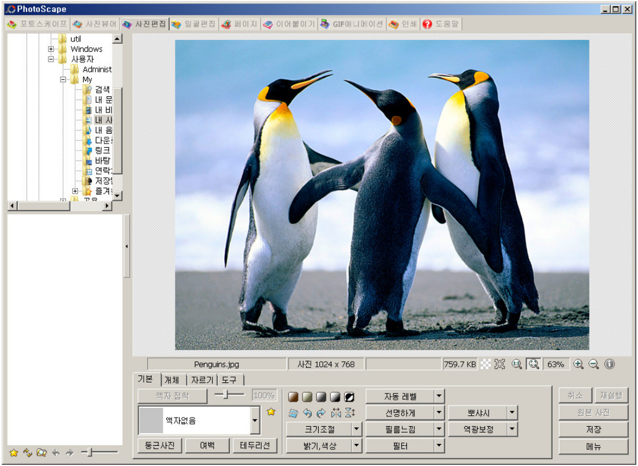638x466 pixels.
Task: Show photo info with the info icon
Action: pos(610,364)
